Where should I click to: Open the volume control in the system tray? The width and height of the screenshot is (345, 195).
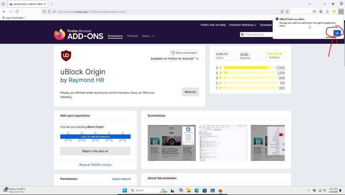pyautogui.click(x=324, y=190)
